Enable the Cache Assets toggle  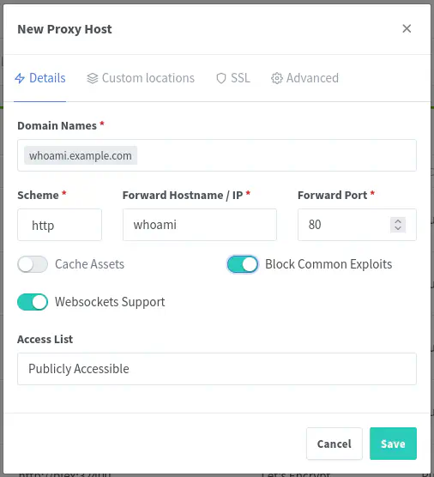click(x=33, y=264)
